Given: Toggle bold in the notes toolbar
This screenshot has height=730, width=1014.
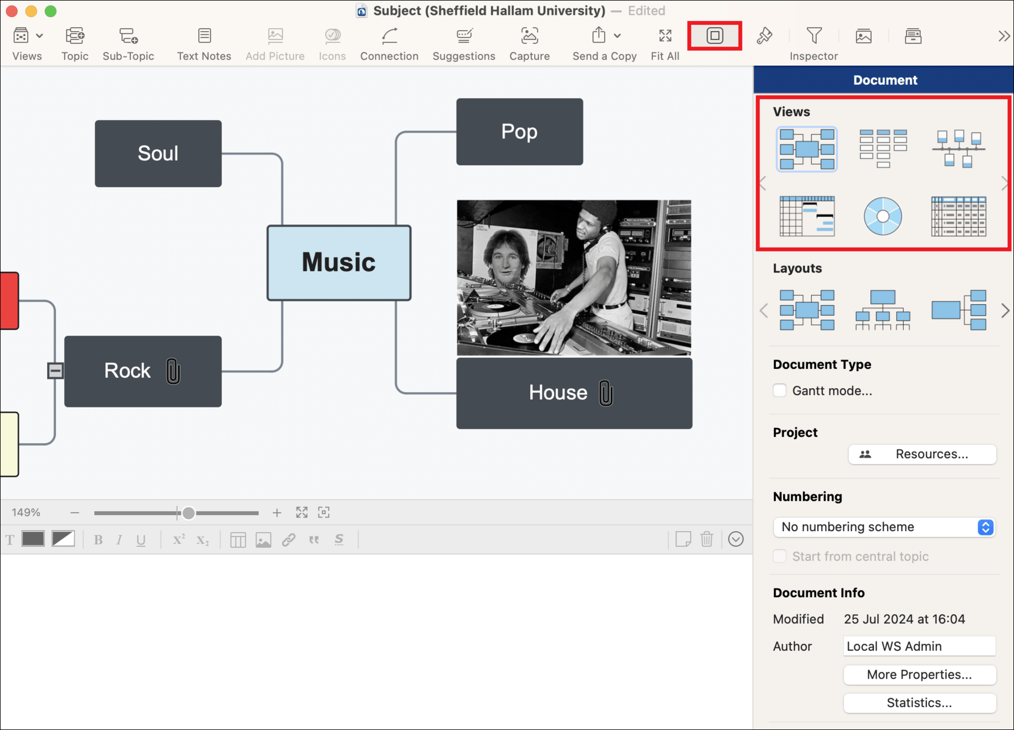Looking at the screenshot, I should [98, 540].
